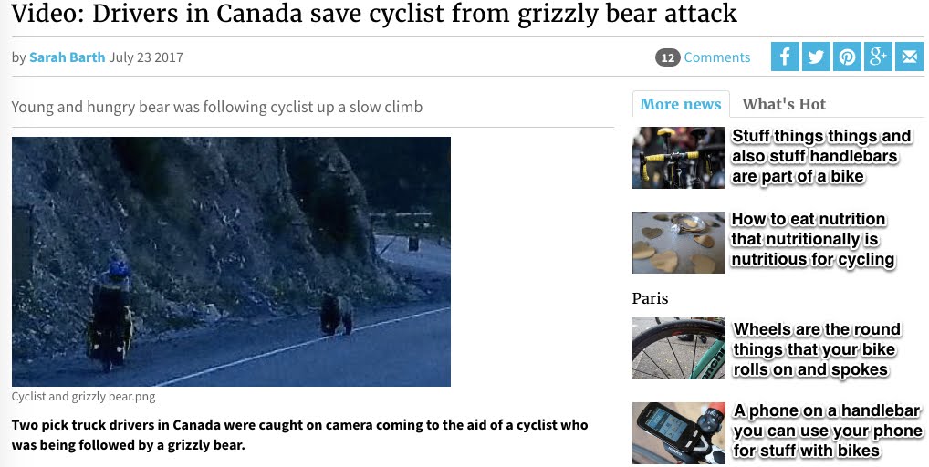
Task: Open the cyclist and grizzly bear video image
Action: 231,261
